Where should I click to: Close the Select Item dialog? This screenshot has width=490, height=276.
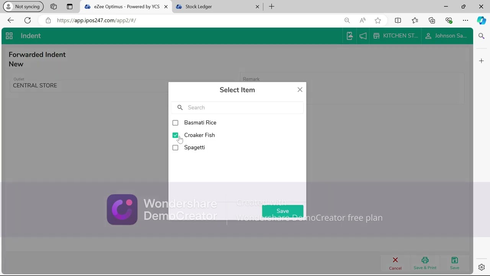tap(300, 90)
